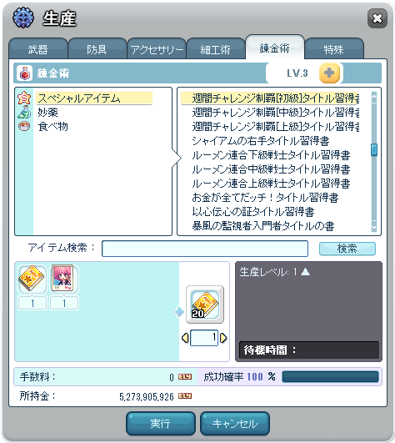Click the pink-haired character card material
This screenshot has height=443, width=395.
pos(64,279)
